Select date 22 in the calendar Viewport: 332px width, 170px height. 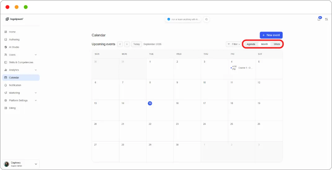150,124
